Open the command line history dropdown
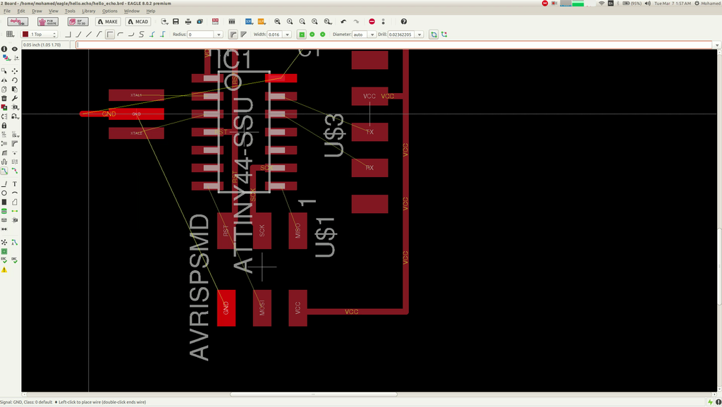 [x=717, y=45]
